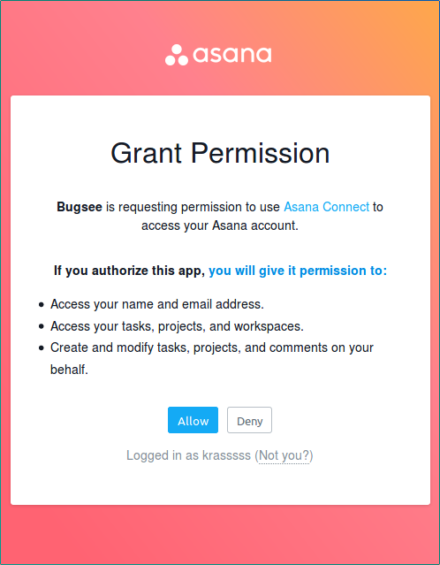This screenshot has height=565, width=440.
Task: Allow Bugsee to access the account
Action: point(193,420)
